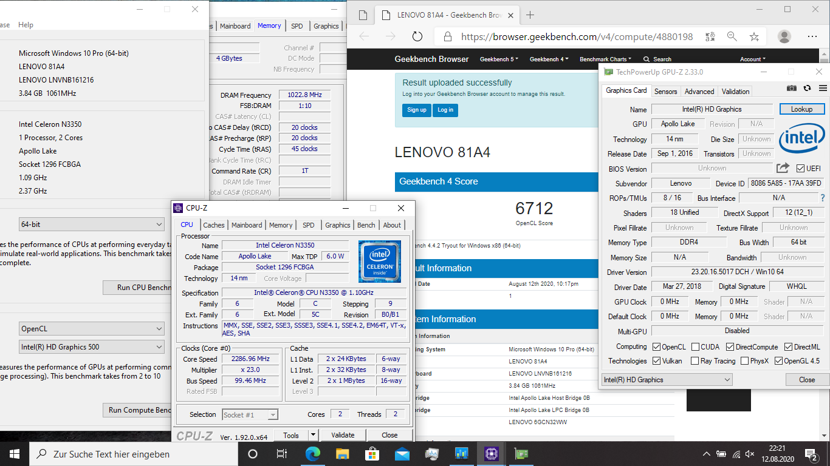
Task: Toggle the DirectCompute checkbox
Action: (x=730, y=347)
